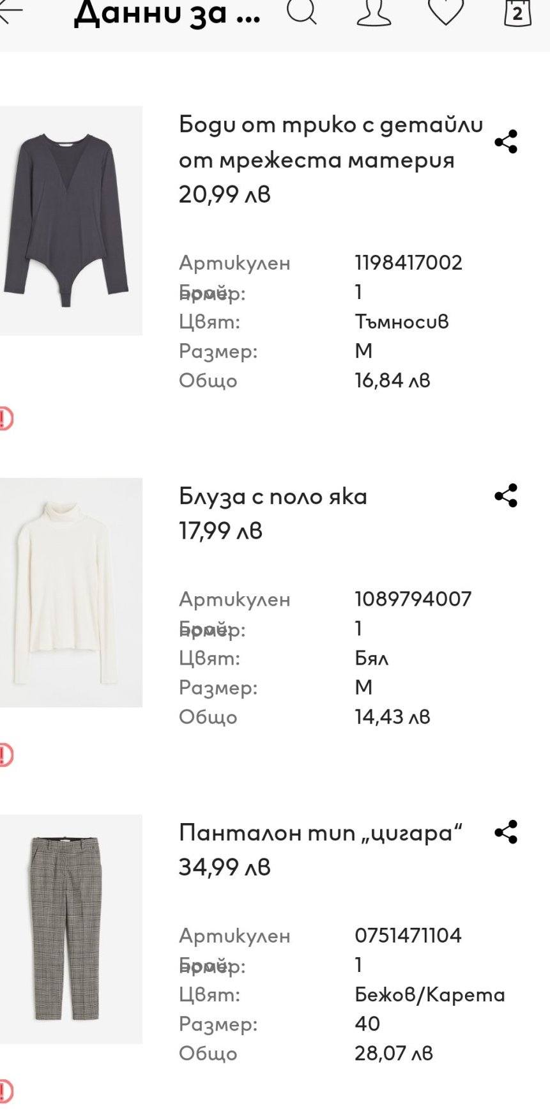Open the shopping bag with 2 items
The height and width of the screenshot is (1117, 550).
(517, 12)
